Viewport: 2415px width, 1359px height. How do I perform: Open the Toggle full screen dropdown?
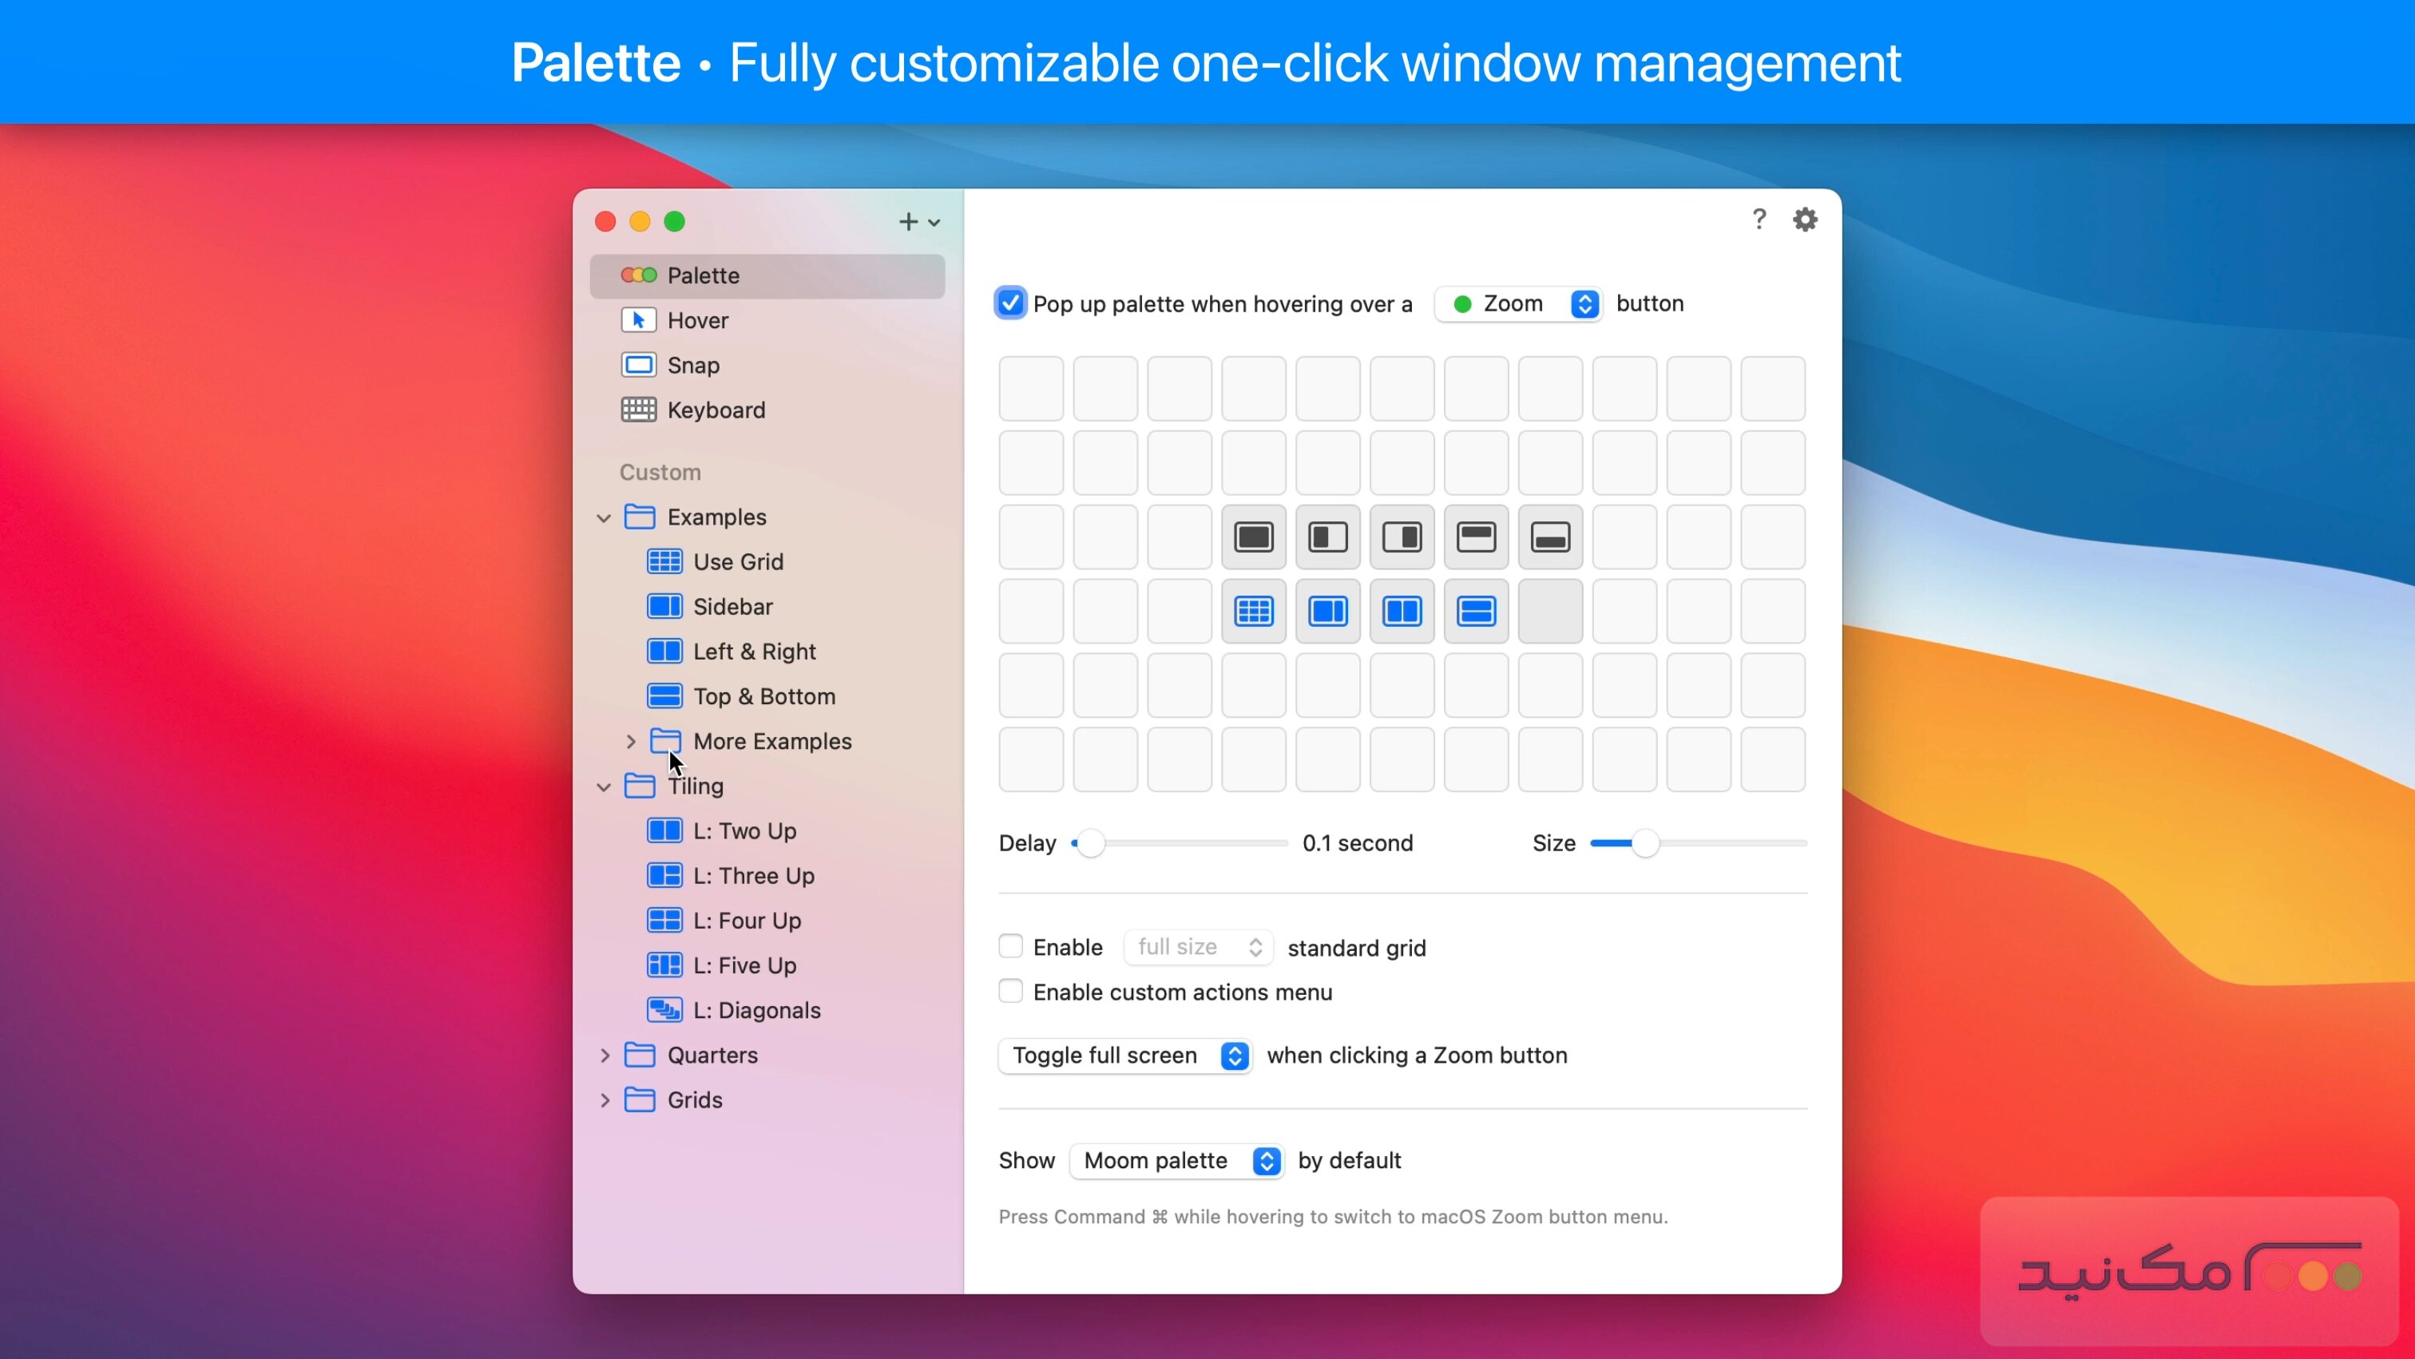pyautogui.click(x=1126, y=1056)
